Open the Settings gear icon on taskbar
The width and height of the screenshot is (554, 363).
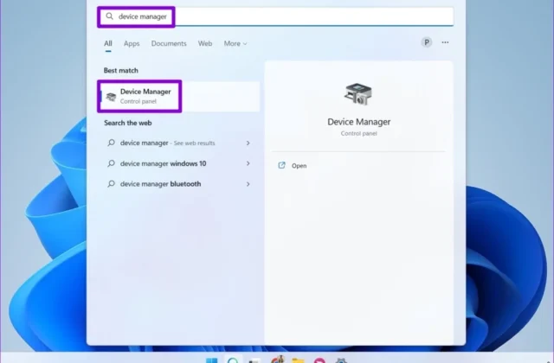pyautogui.click(x=341, y=360)
